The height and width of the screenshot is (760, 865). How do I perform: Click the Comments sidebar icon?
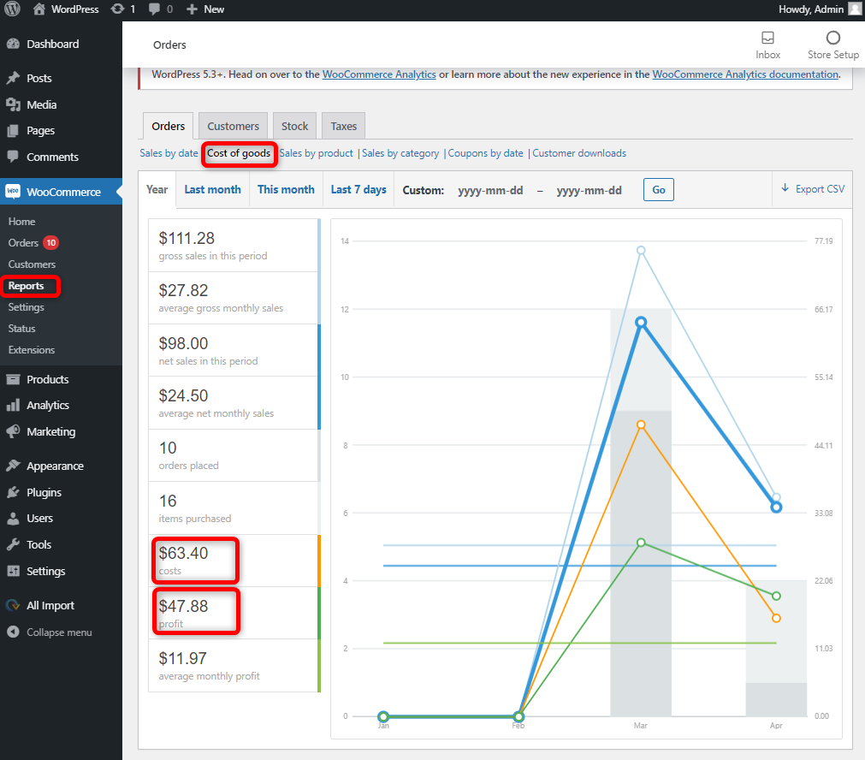pyautogui.click(x=13, y=157)
